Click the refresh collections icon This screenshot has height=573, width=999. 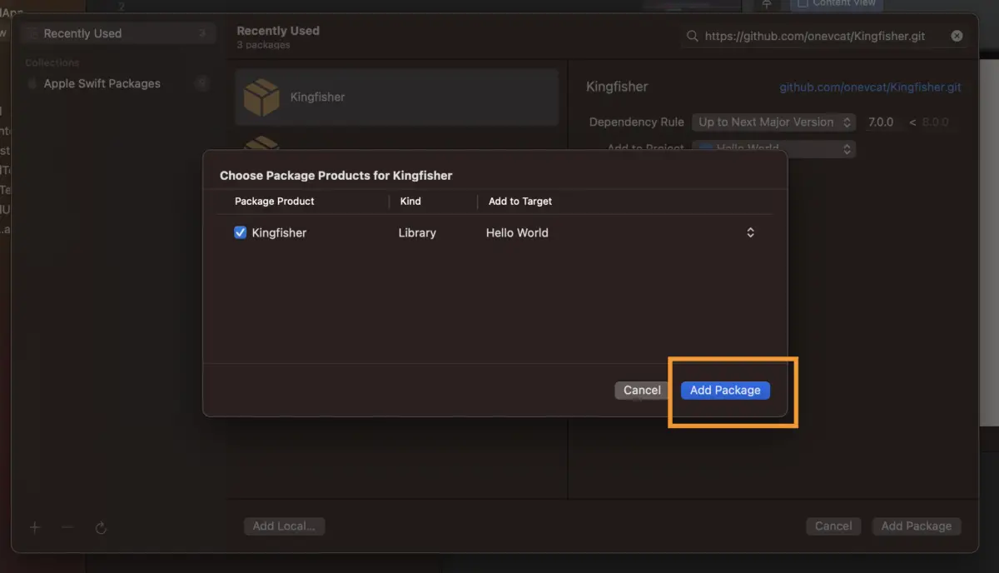tap(101, 527)
